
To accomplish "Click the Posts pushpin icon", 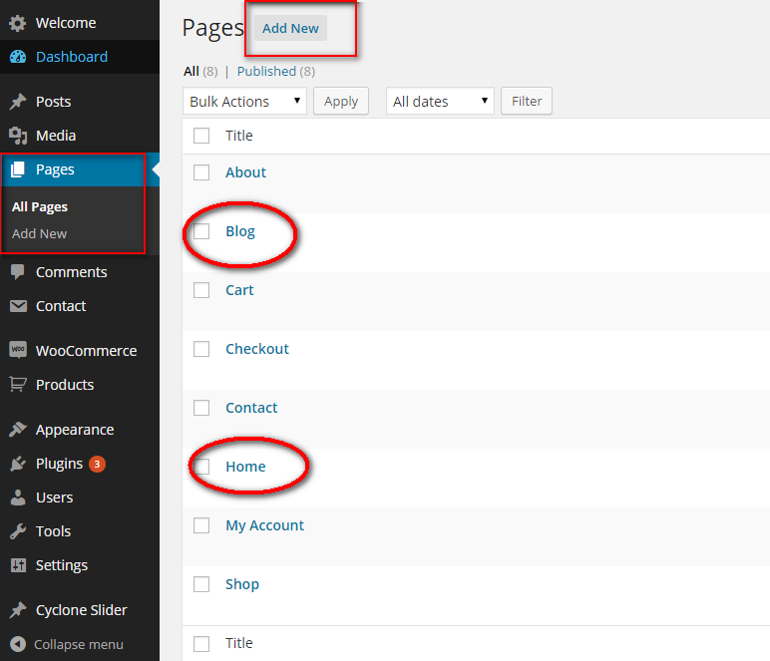I will (x=18, y=102).
